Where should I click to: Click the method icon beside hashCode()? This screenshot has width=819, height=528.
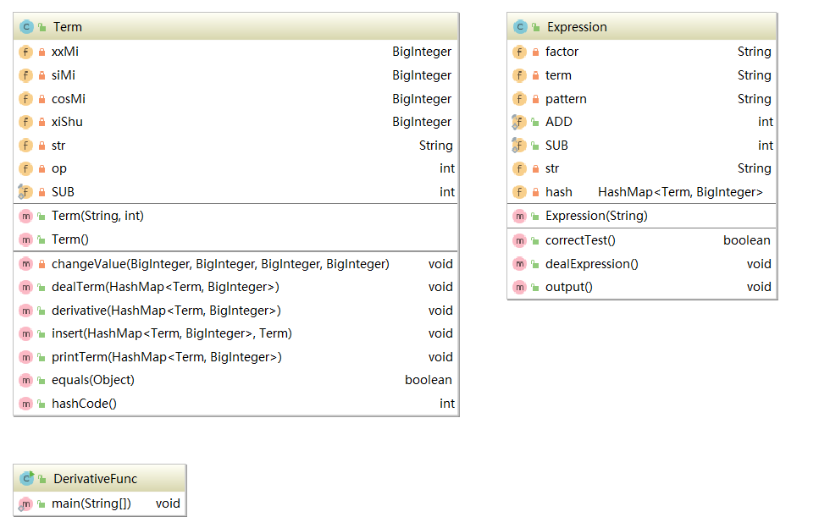(26, 404)
